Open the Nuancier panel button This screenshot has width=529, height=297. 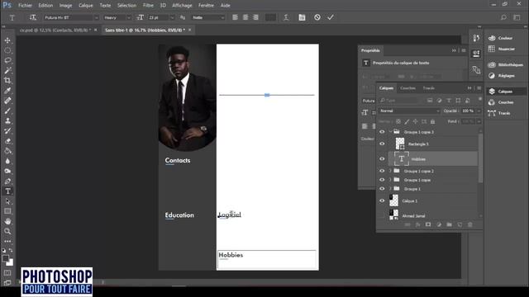coord(502,49)
